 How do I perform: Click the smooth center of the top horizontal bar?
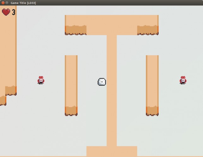tap(112, 25)
